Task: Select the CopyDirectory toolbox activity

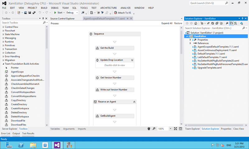Action: (x=18, y=100)
